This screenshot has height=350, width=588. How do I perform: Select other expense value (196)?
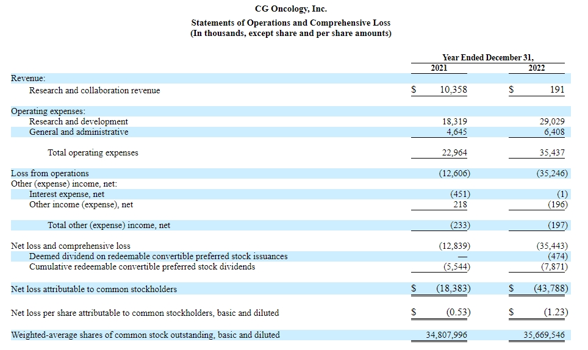point(558,205)
